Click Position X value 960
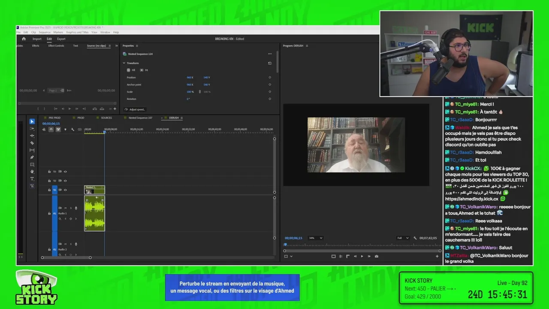Viewport: 549px width, 309px height. click(x=190, y=78)
